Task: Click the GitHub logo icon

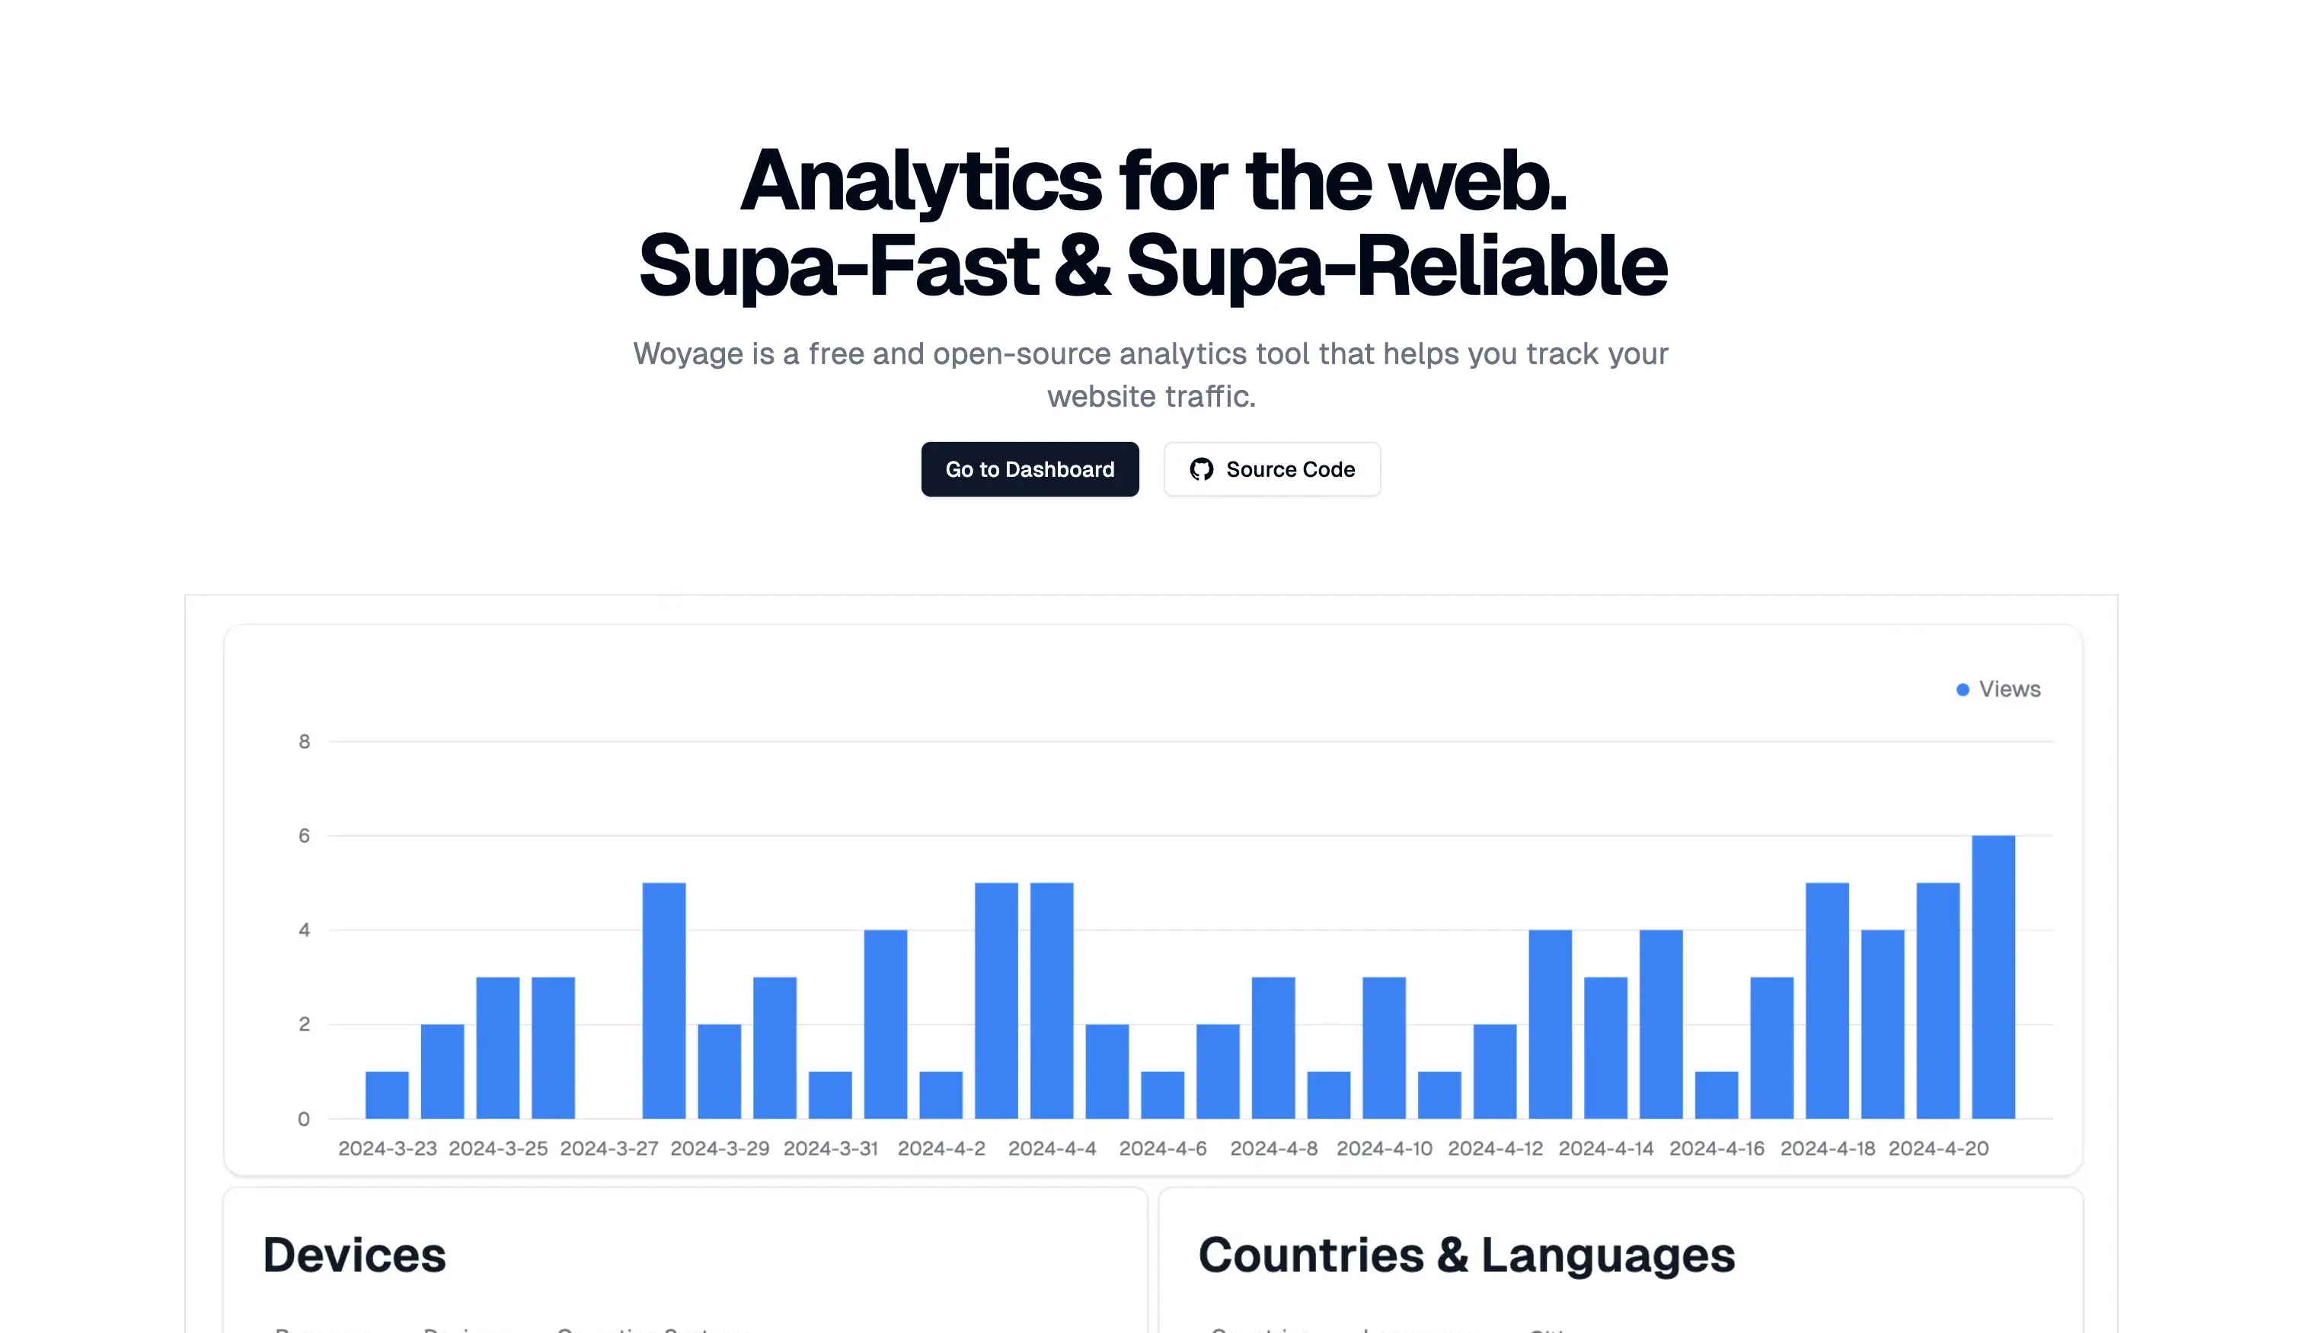Action: [x=1201, y=469]
